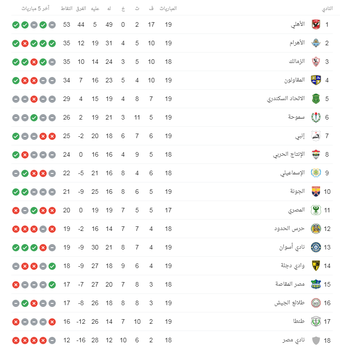Select the Smouha club emblem
Screen dimensions: 340x350
[x=316, y=117]
